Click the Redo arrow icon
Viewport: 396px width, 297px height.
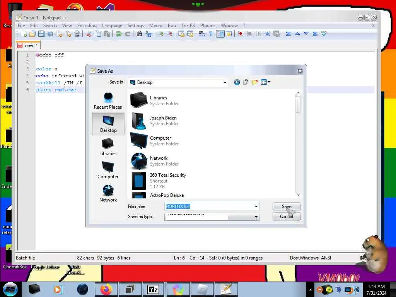(x=128, y=34)
